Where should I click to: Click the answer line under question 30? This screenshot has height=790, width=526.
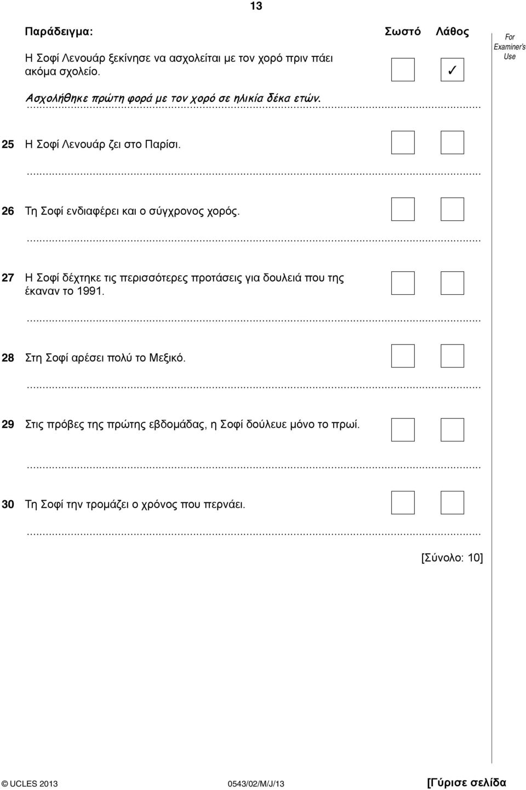click(253, 533)
